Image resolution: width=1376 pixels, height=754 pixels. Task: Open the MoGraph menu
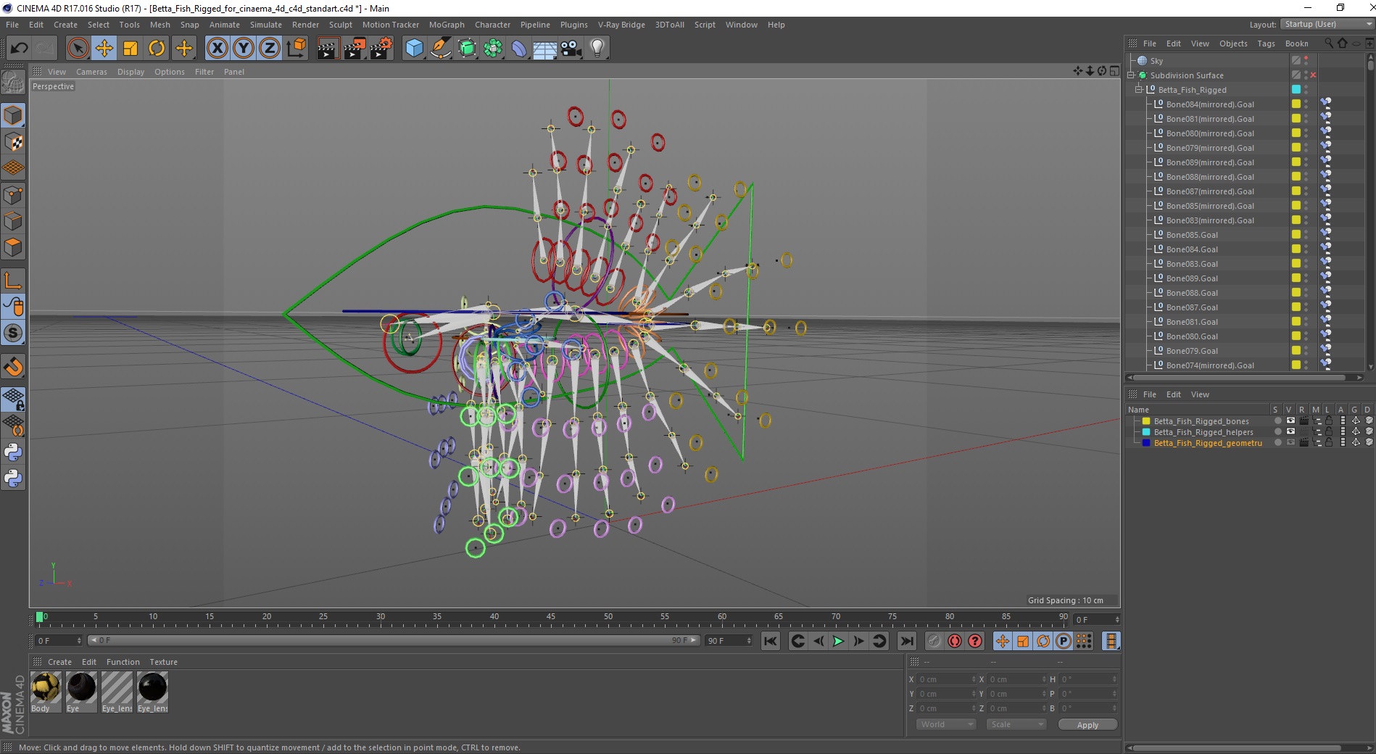tap(447, 25)
